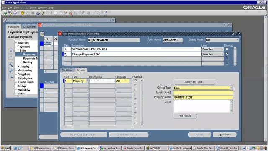
Task: Open dropdown arrow of Internet Explorer taskbar group
Action: point(97,148)
